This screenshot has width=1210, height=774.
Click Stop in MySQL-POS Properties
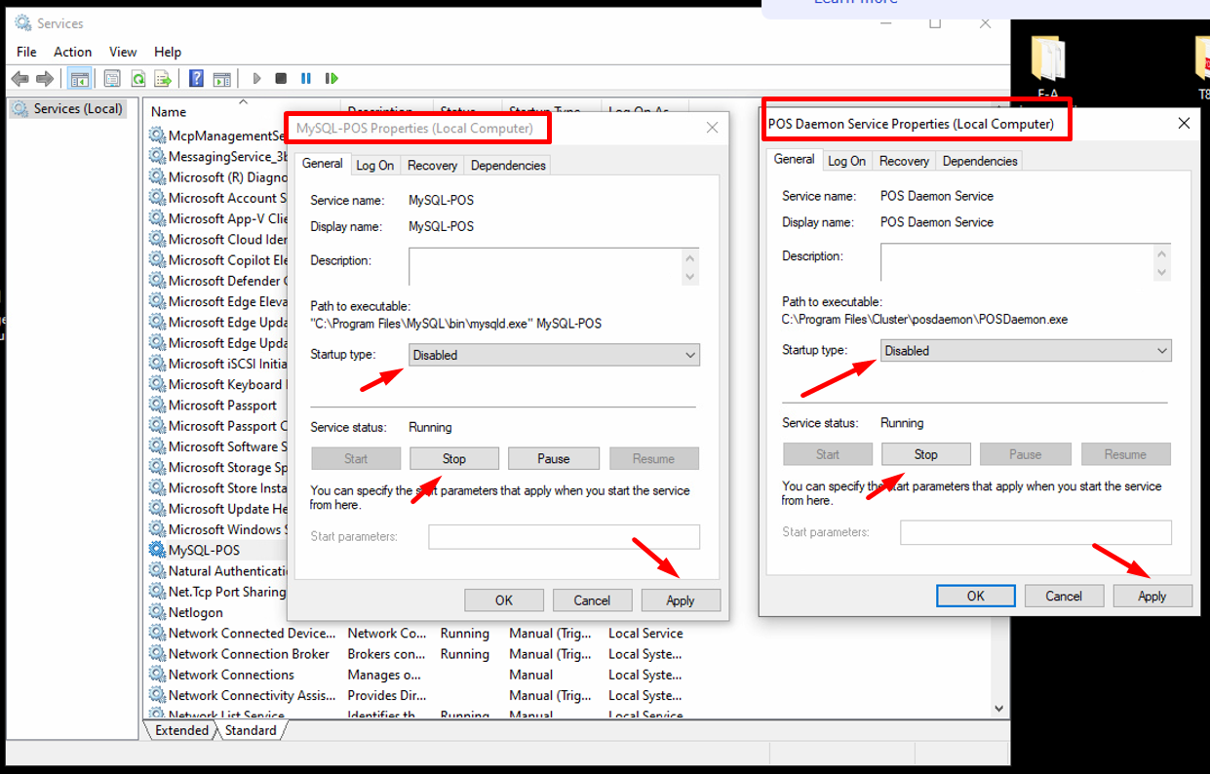pyautogui.click(x=454, y=458)
